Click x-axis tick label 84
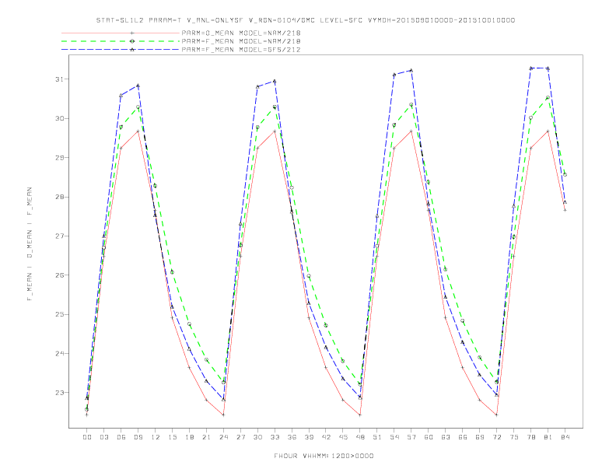Viewport: 616px width, 476px height. click(x=565, y=437)
